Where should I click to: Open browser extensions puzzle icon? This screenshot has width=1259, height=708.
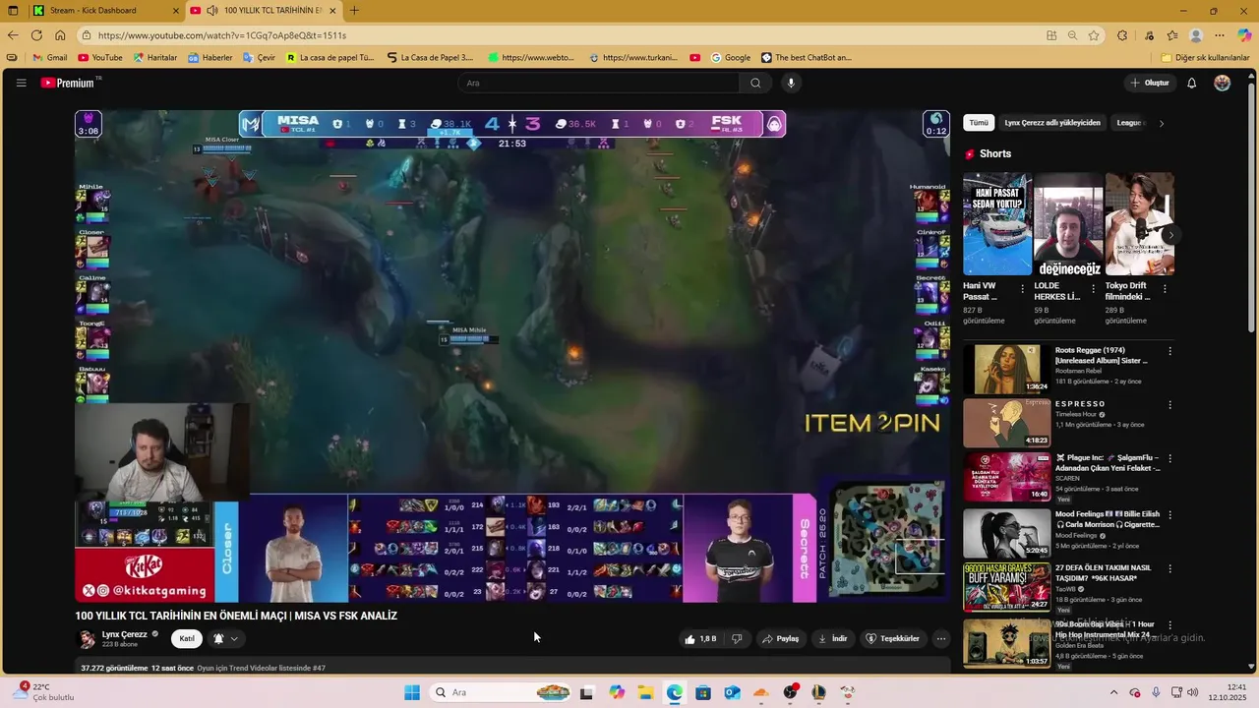(x=1122, y=35)
